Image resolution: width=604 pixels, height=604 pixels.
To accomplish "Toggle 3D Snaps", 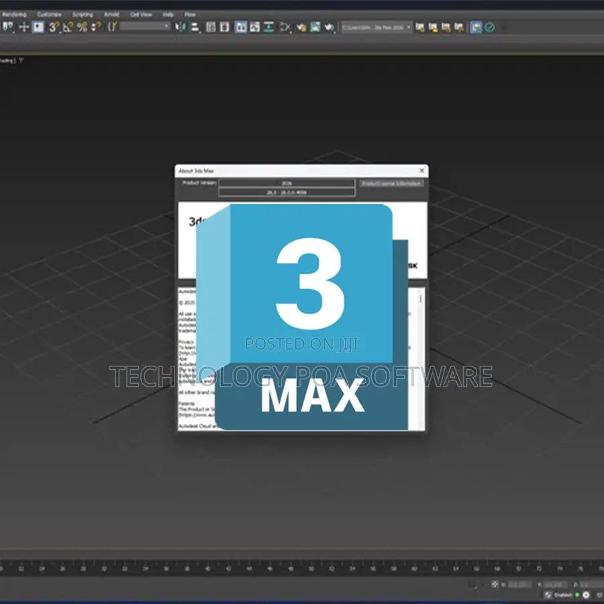I will coord(54,27).
